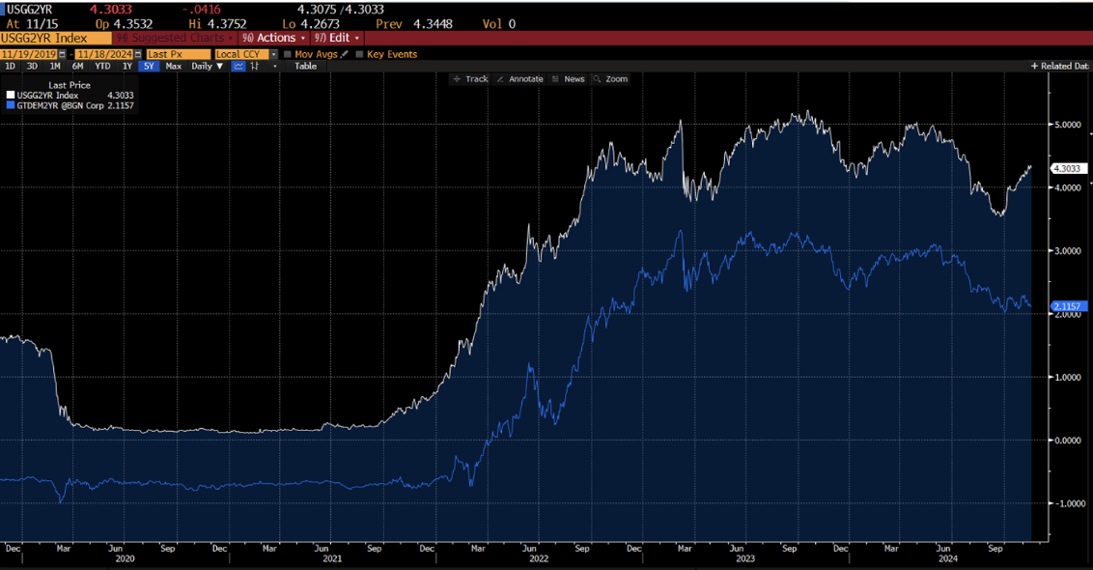Switch to the bar/candle chart icon
1093x570 pixels.
click(255, 67)
